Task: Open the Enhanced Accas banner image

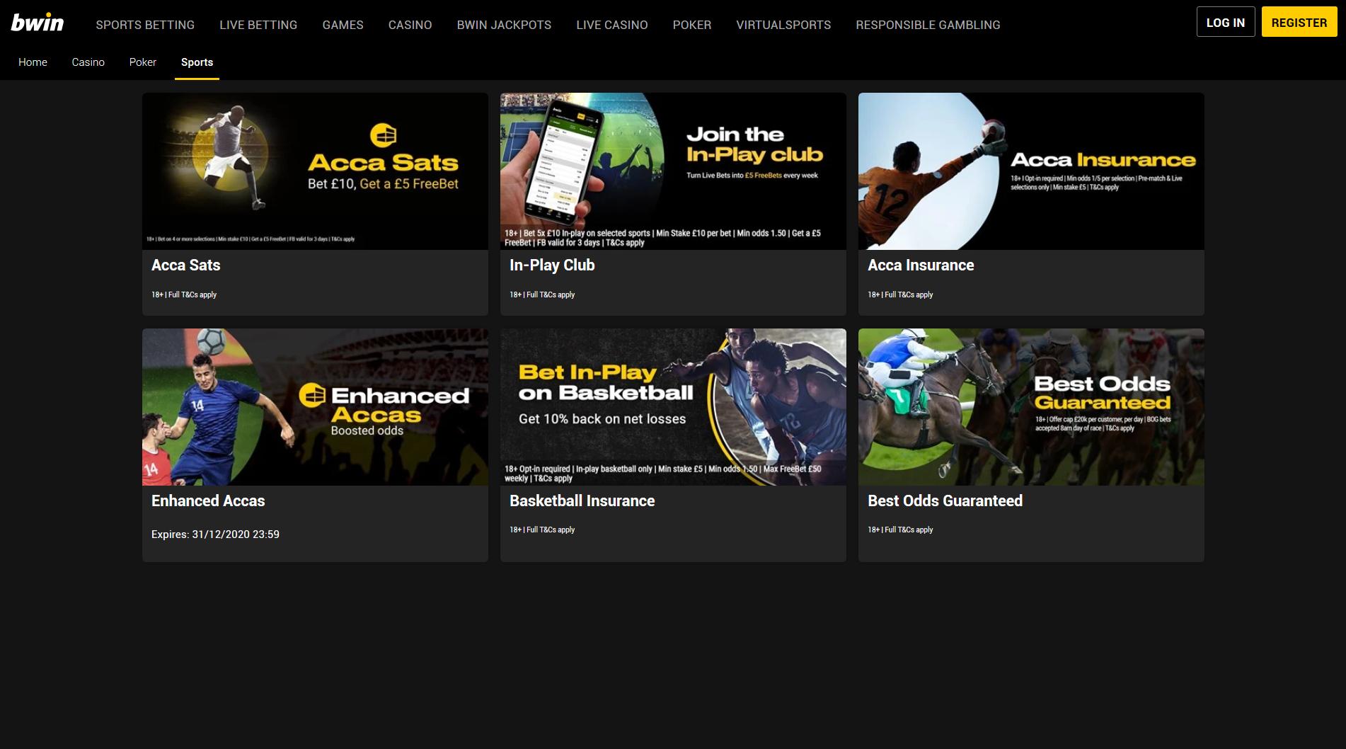Action: tap(315, 407)
